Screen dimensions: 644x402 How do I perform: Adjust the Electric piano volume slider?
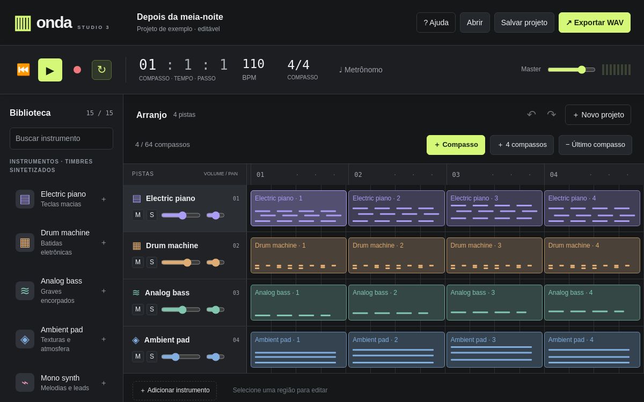click(181, 215)
